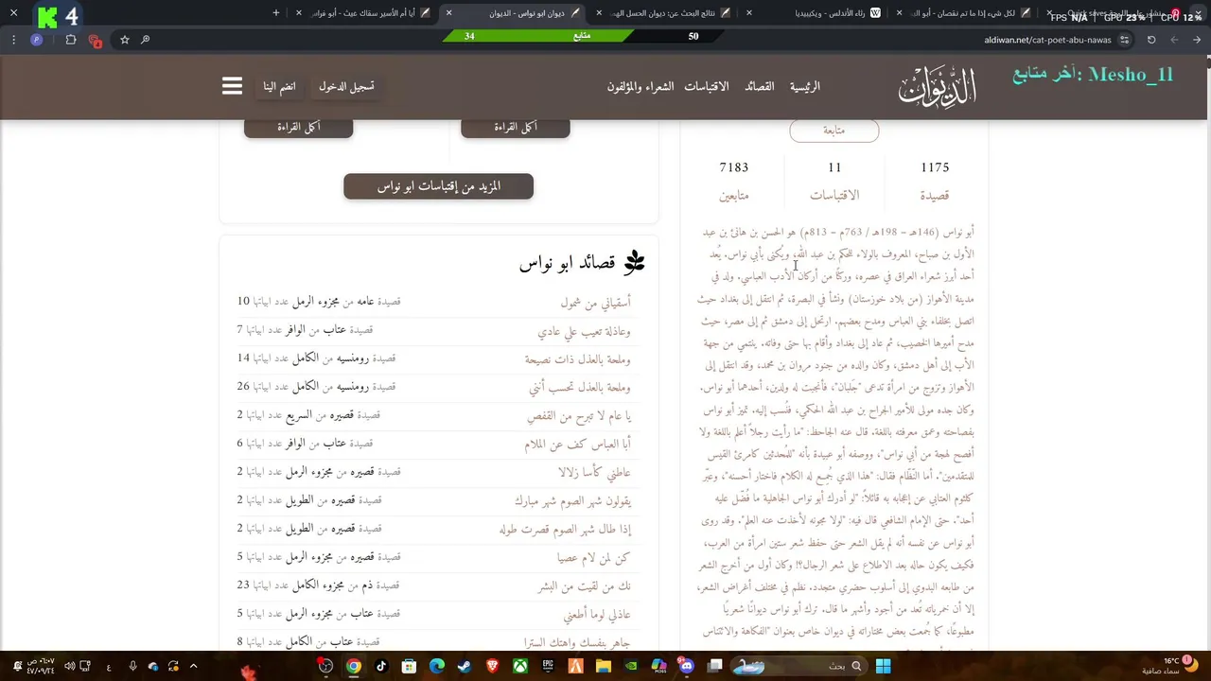Open File Explorer in the taskbar
The height and width of the screenshot is (681, 1211).
click(604, 666)
